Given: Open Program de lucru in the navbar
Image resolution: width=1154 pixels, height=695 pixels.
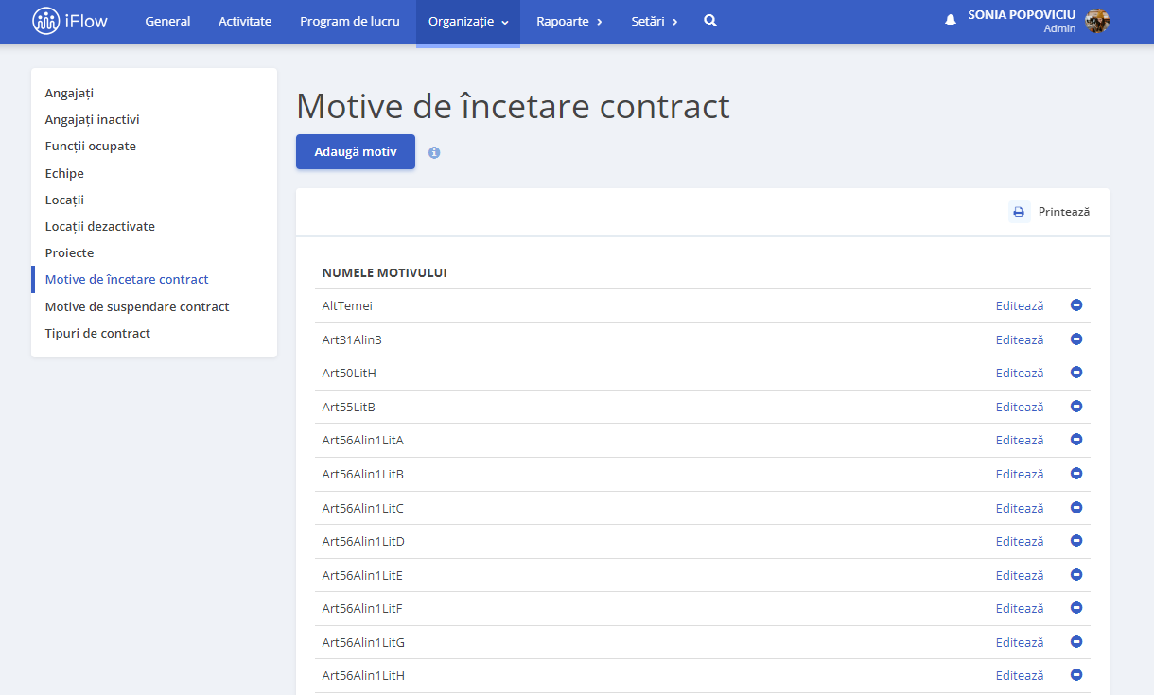Looking at the screenshot, I should tap(350, 22).
